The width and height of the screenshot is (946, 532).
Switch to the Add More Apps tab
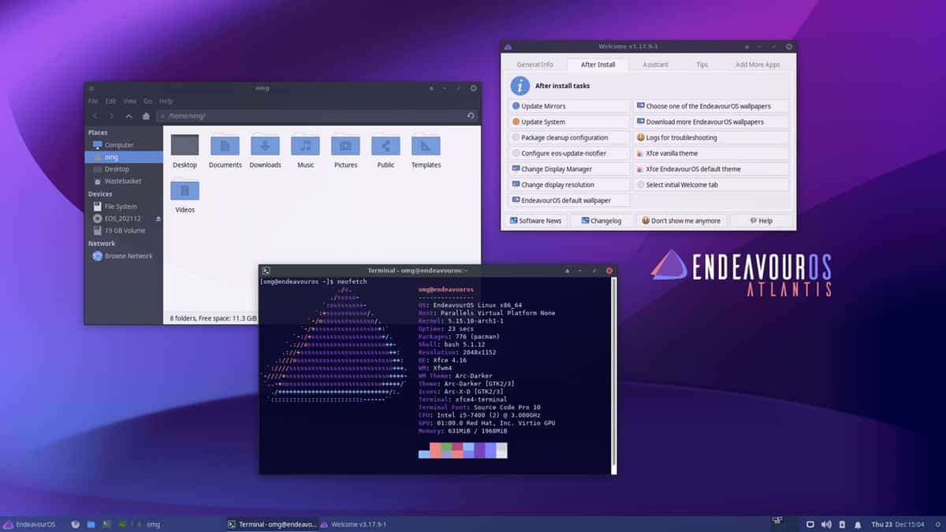757,64
